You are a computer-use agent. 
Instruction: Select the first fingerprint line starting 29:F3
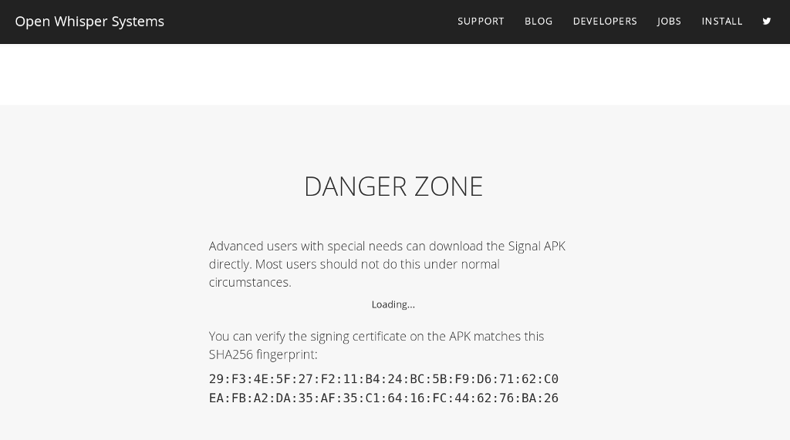pyautogui.click(x=384, y=378)
